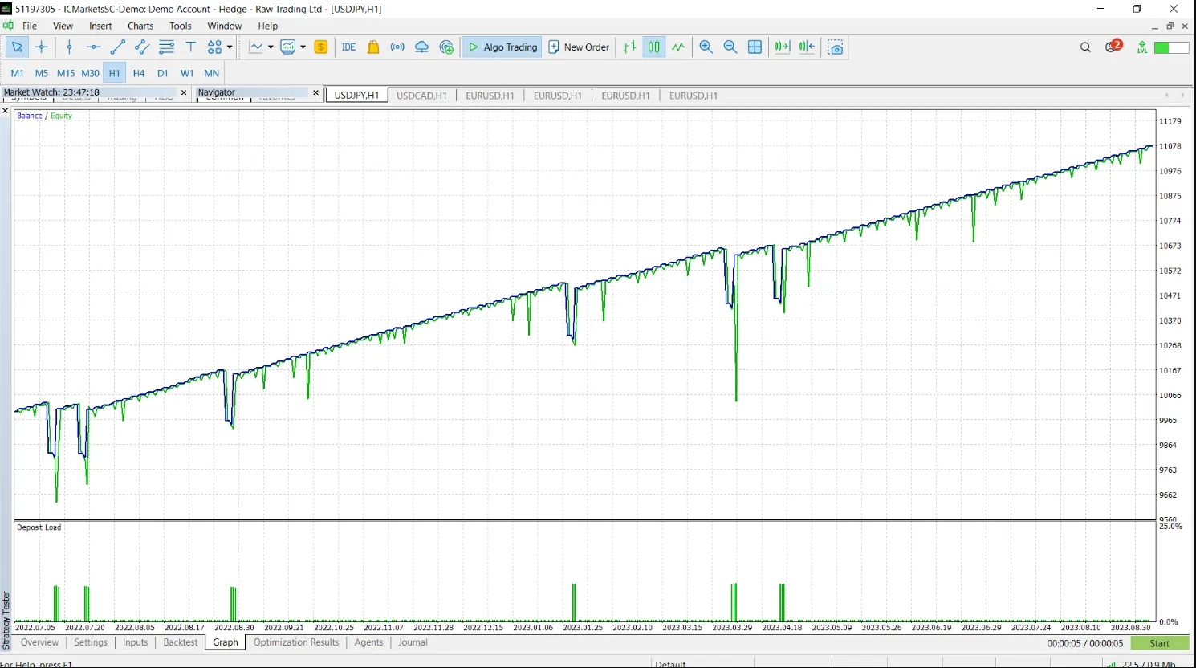The image size is (1196, 668).
Task: Expand the indicators dropdown arrow
Action: point(271,47)
